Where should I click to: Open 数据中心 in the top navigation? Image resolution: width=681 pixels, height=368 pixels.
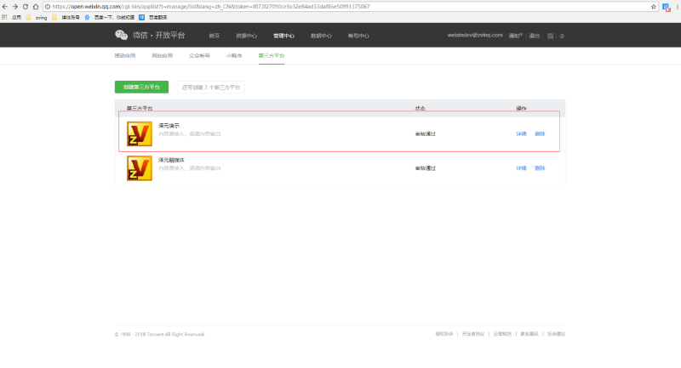(x=321, y=36)
